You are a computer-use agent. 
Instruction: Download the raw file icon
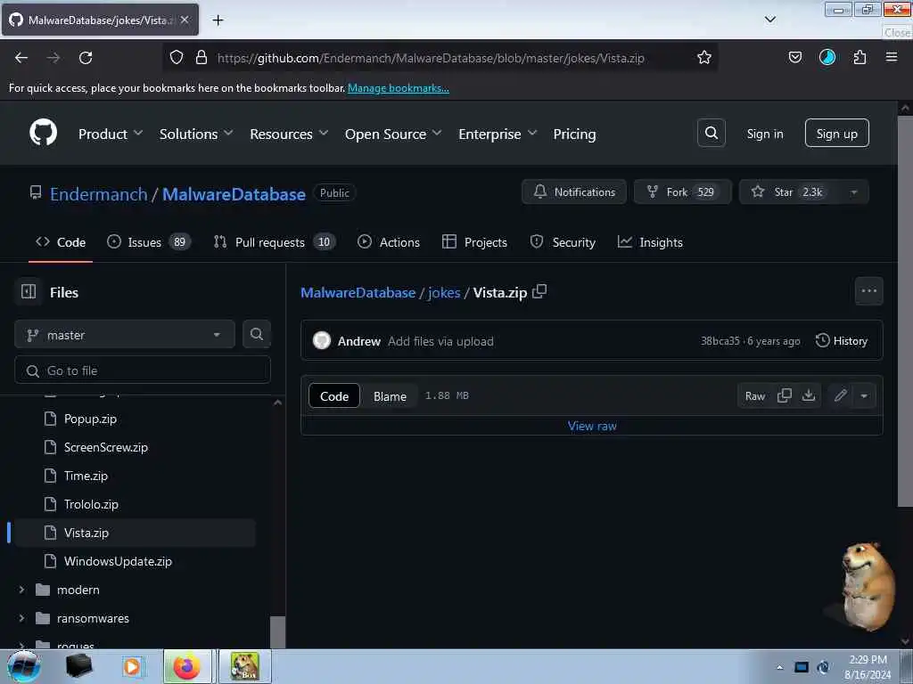coord(808,395)
